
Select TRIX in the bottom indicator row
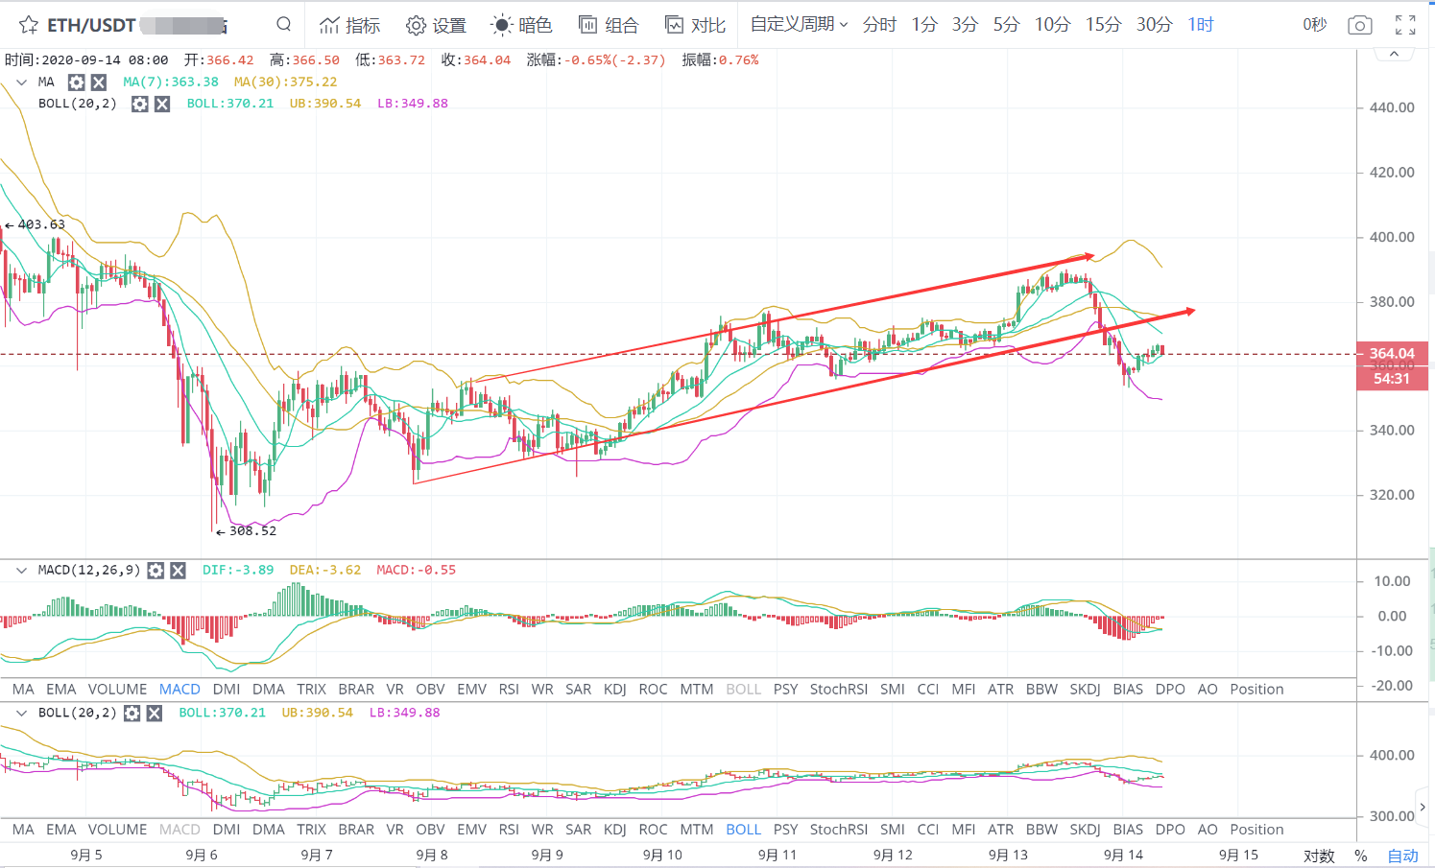(x=311, y=830)
